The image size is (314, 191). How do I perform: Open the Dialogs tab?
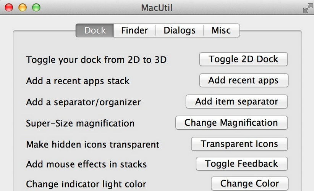[180, 30]
